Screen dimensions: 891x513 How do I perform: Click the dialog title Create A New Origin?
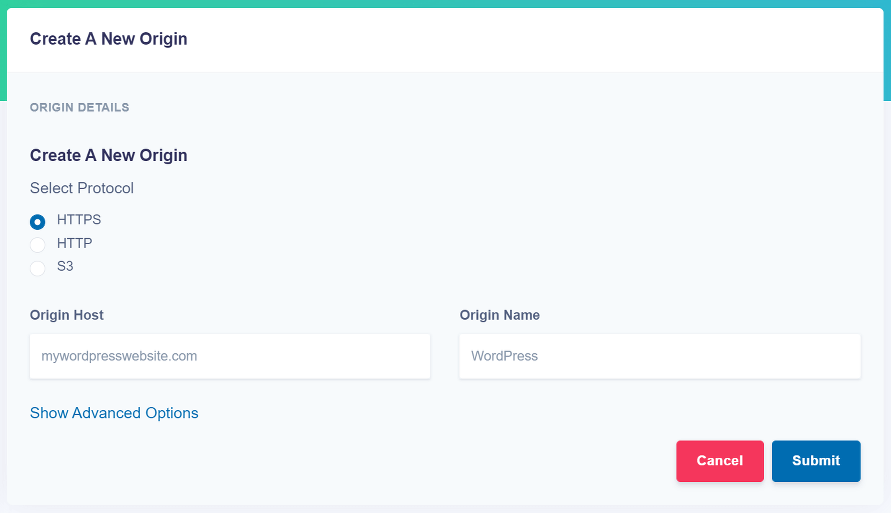tap(108, 39)
